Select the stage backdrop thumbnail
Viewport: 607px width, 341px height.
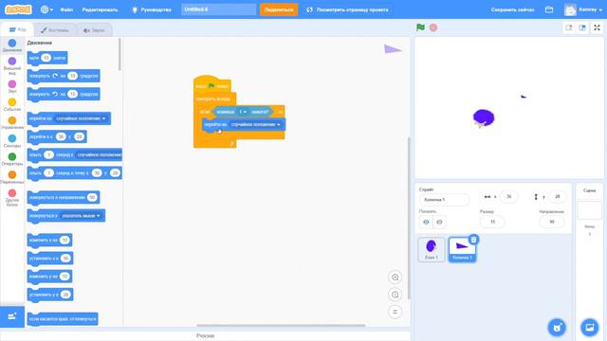click(x=589, y=210)
